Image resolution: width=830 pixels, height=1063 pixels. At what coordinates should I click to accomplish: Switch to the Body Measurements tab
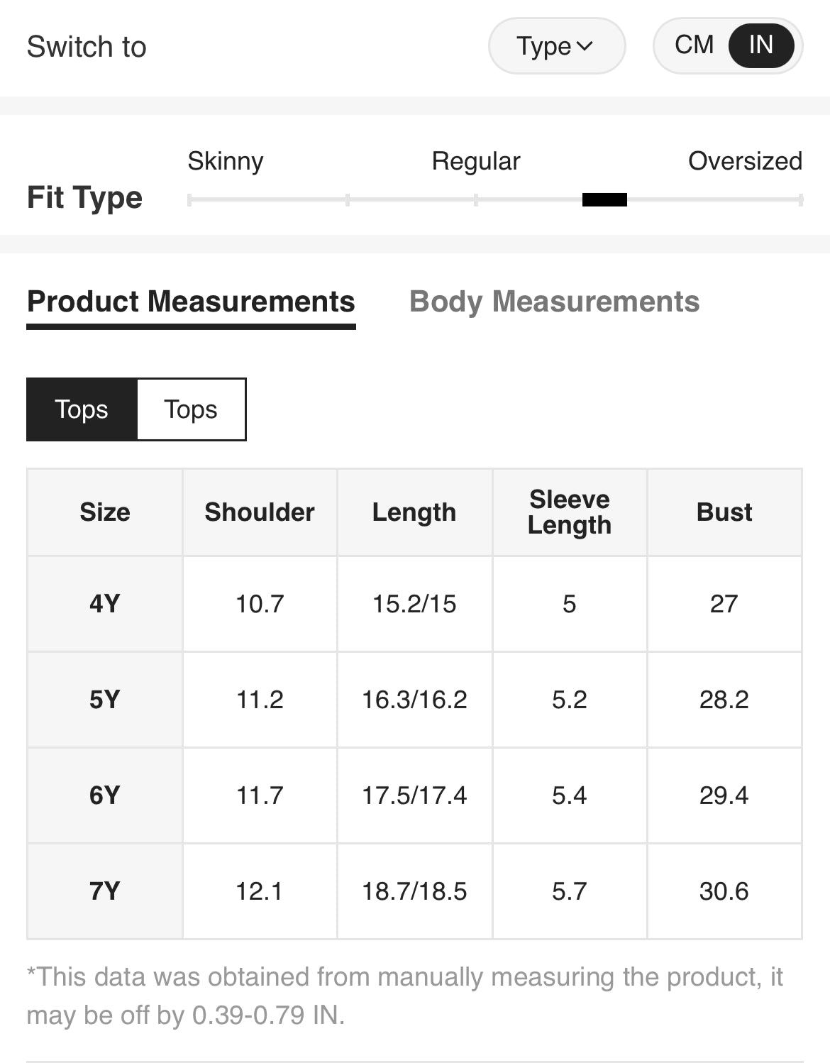coord(554,302)
